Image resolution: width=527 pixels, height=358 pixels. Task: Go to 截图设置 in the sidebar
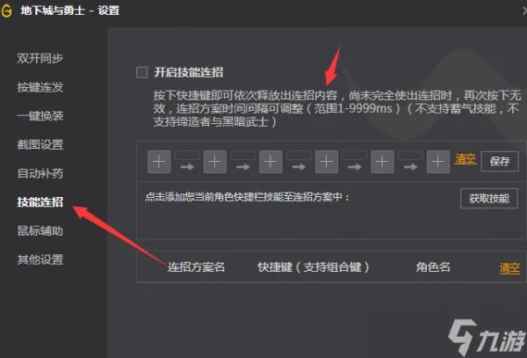click(40, 144)
